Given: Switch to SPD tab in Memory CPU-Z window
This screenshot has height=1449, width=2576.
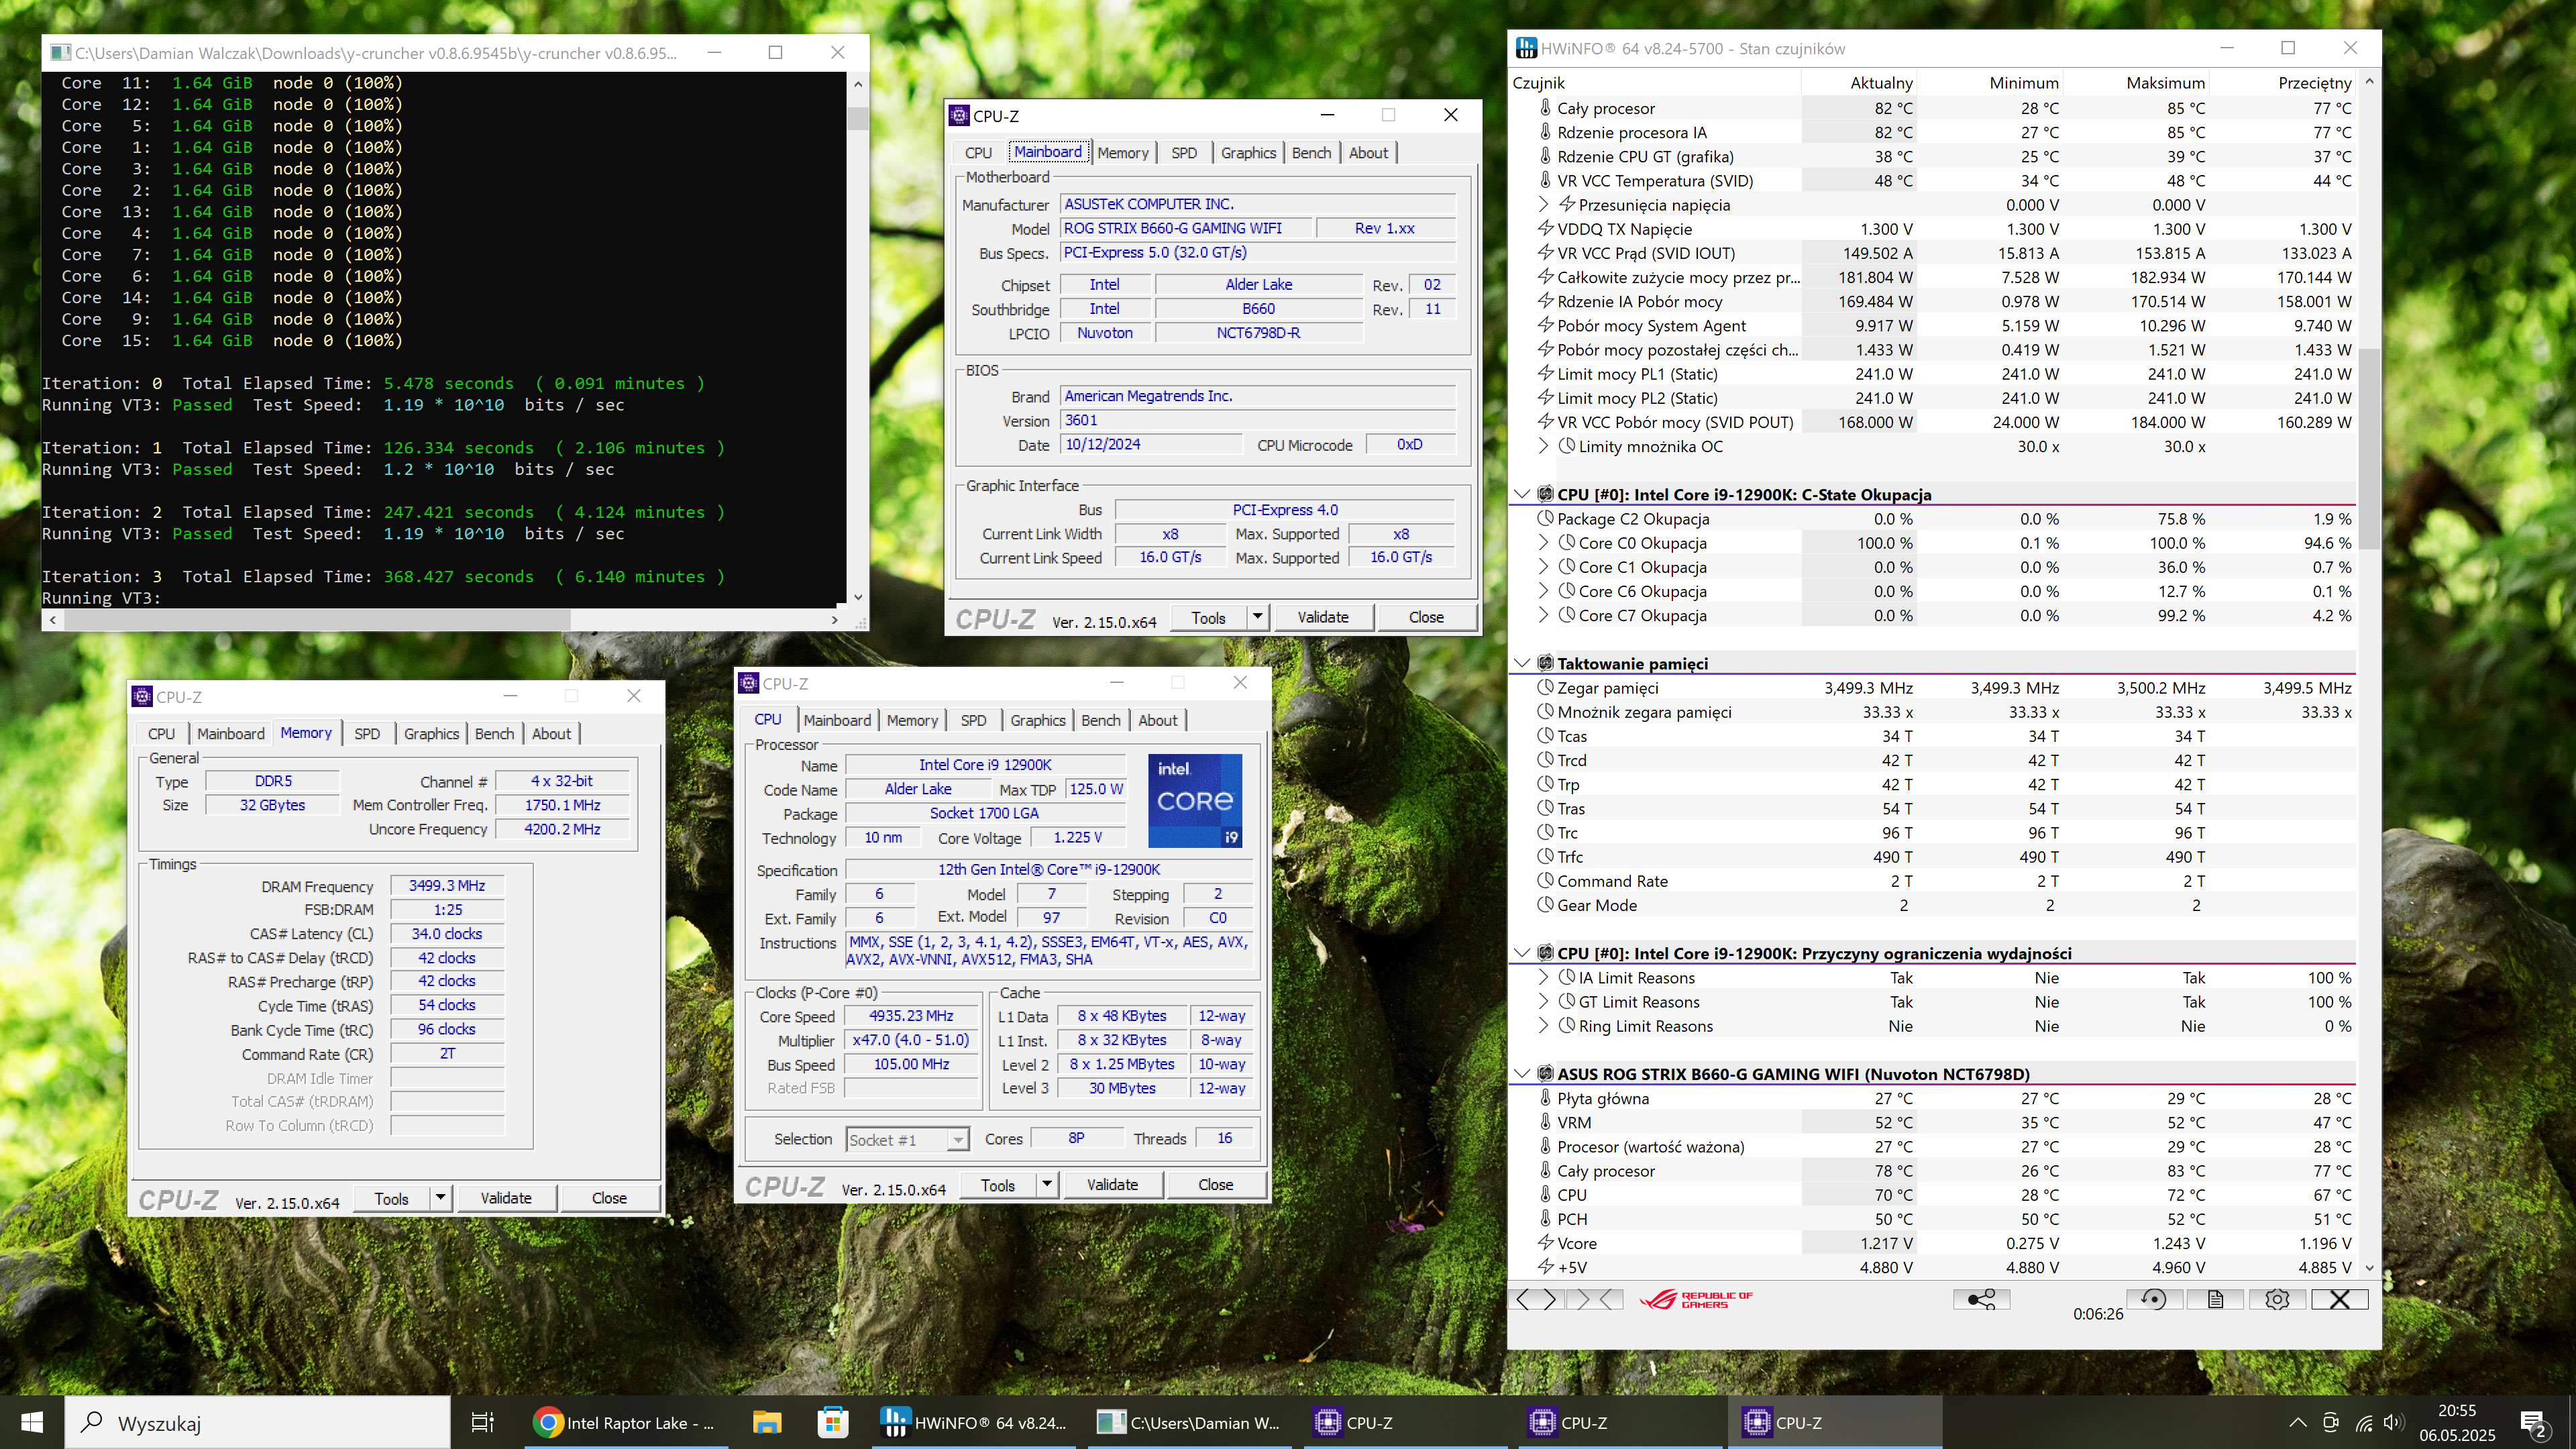Looking at the screenshot, I should [367, 733].
